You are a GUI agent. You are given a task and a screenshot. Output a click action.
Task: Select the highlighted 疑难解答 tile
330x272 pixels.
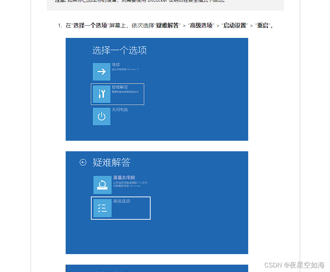click(118, 94)
